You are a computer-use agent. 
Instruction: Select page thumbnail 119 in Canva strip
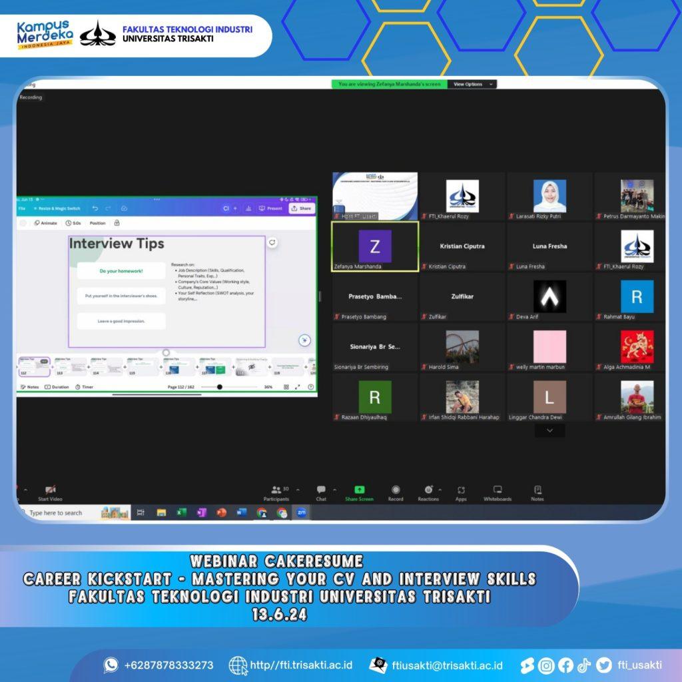tap(288, 366)
